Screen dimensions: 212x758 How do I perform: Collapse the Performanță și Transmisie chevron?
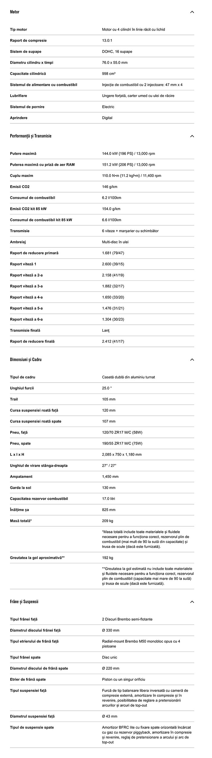pos(192,136)
